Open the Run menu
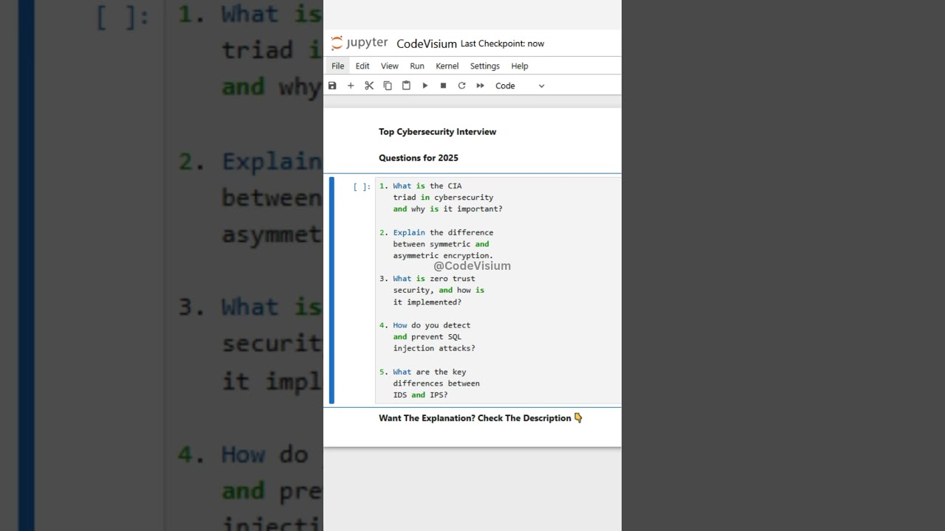 pyautogui.click(x=417, y=66)
